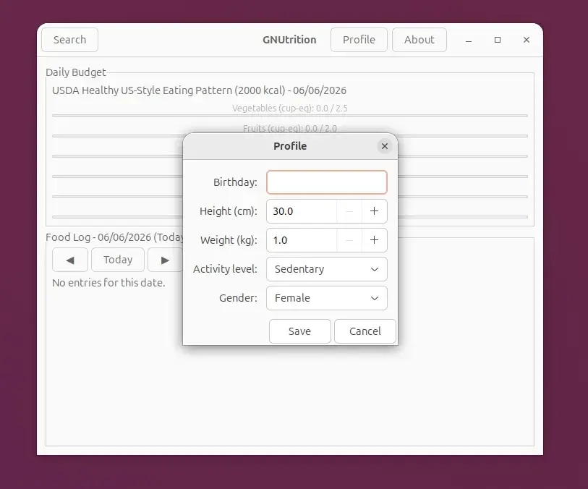Maximize the GNUtrition window

point(498,40)
